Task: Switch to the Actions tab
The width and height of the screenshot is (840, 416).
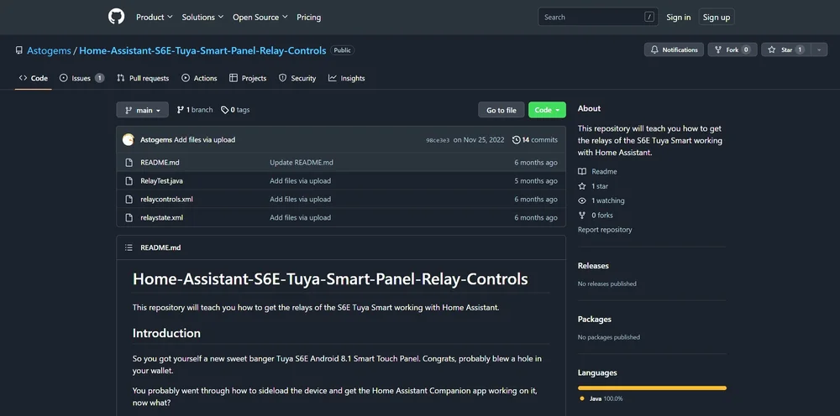Action: tap(199, 78)
